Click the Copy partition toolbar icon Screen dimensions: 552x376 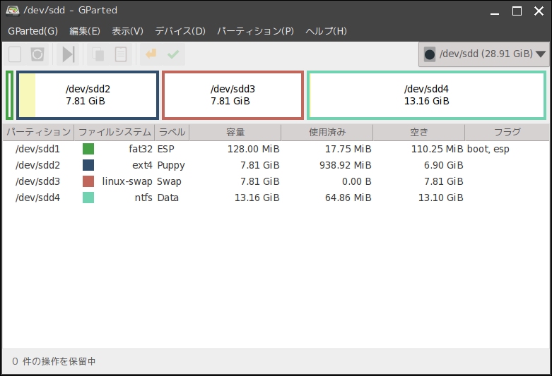98,54
